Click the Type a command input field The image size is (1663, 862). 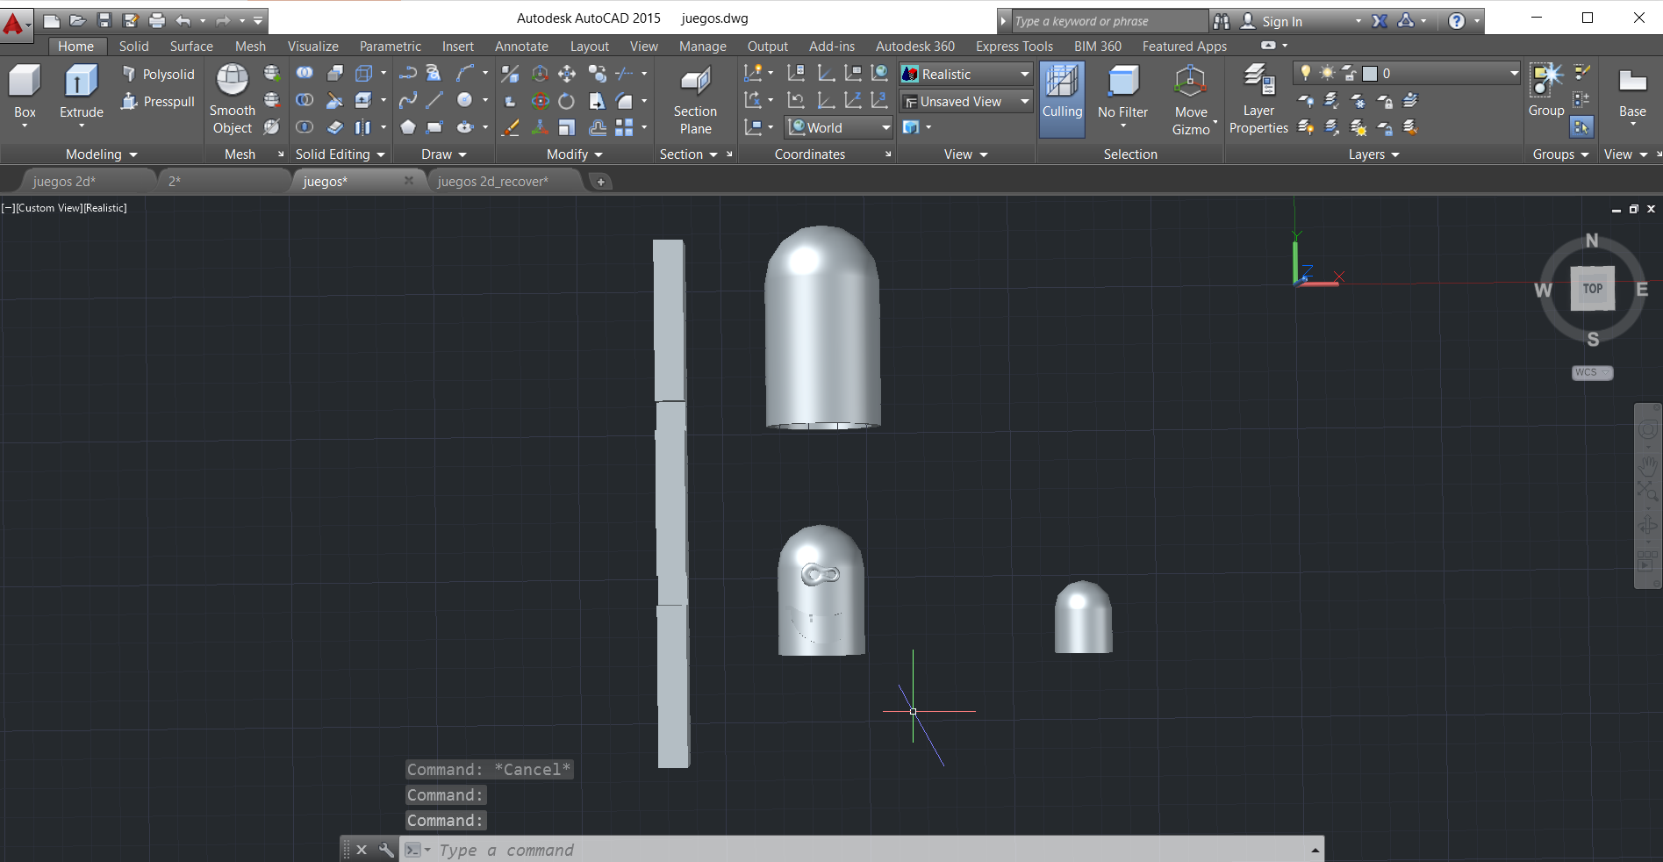click(869, 850)
